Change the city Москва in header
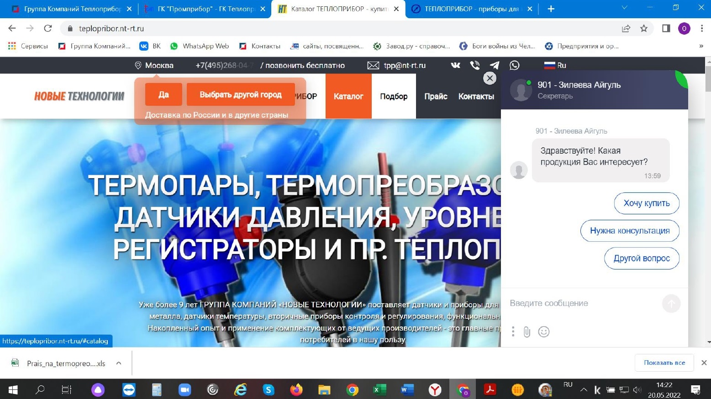 pos(154,65)
